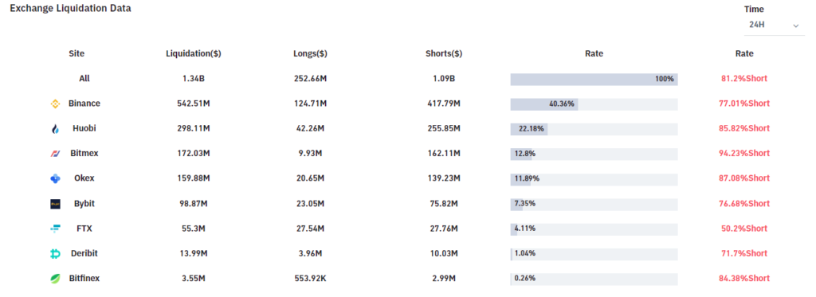The image size is (816, 297).
Task: Click the 81.2%Short rate for All
Action: tap(744, 79)
